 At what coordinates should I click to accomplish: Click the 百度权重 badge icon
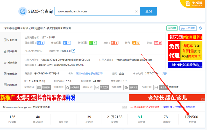40,43
